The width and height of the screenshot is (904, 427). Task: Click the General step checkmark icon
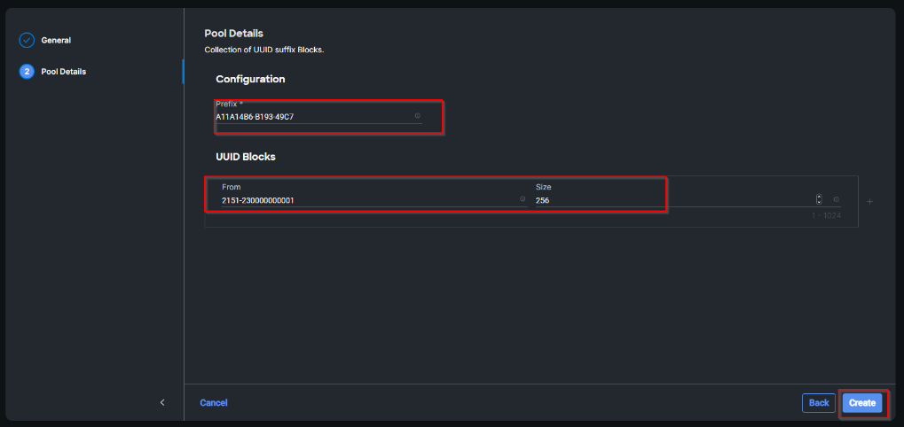click(27, 40)
